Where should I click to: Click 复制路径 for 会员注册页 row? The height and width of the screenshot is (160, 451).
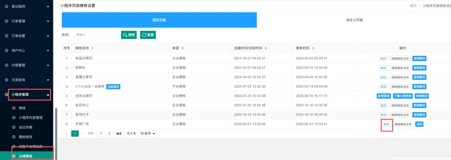tap(422, 96)
